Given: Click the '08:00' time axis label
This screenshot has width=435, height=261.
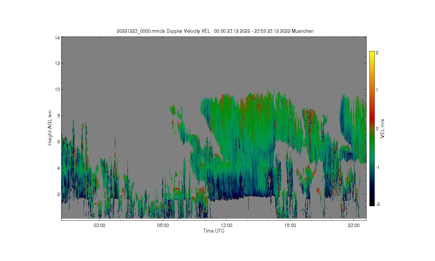Looking at the screenshot, I should tap(163, 225).
